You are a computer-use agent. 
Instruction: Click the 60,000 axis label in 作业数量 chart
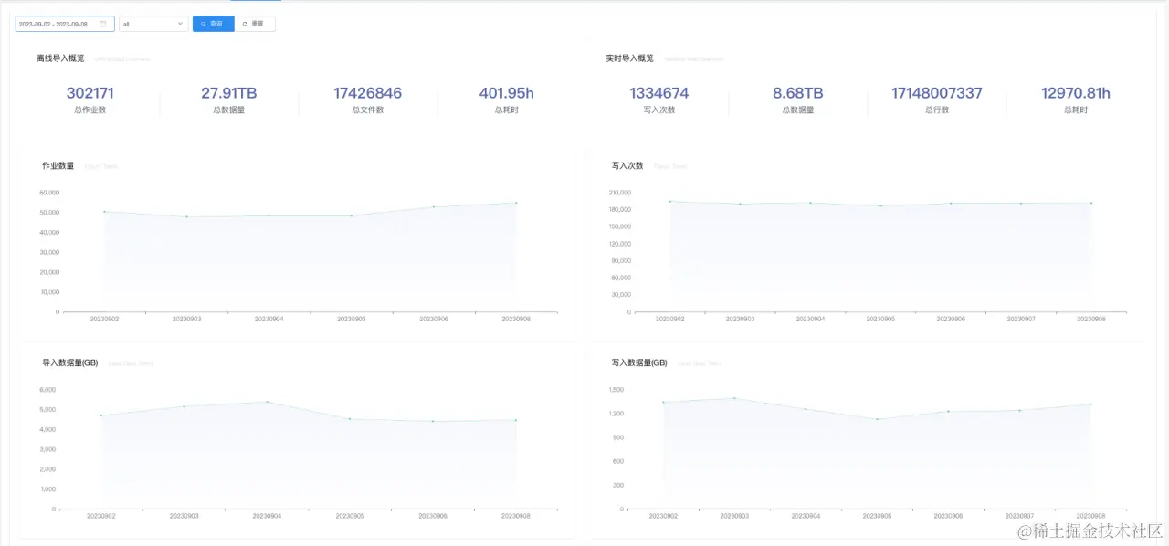coord(49,193)
